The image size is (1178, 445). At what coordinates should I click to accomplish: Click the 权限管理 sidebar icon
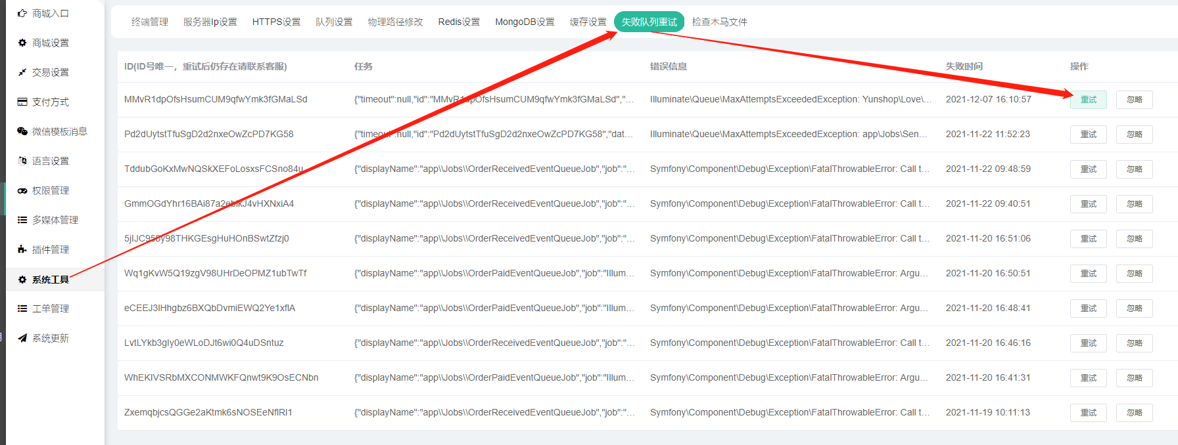tap(22, 190)
